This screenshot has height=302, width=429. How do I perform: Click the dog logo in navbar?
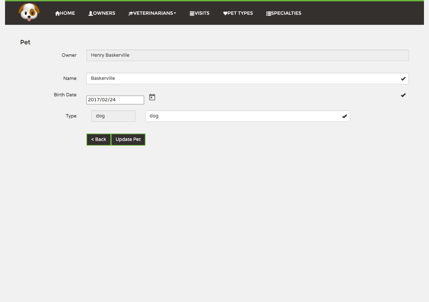(x=29, y=12)
